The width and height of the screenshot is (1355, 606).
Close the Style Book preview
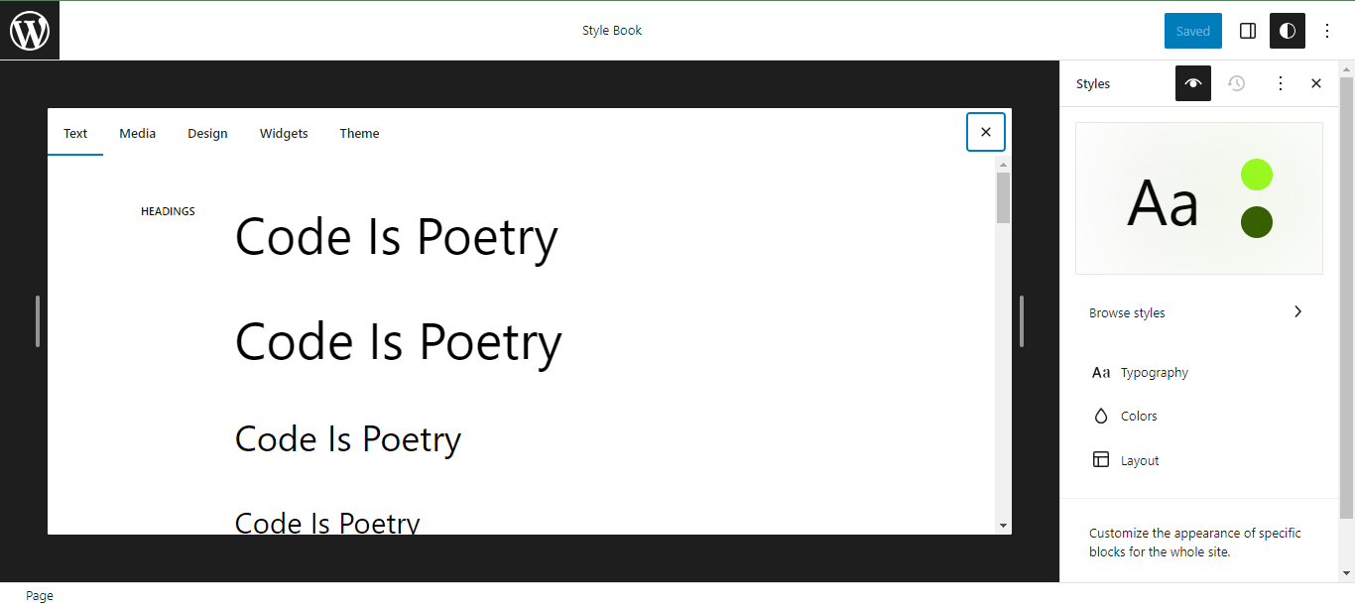coord(986,132)
